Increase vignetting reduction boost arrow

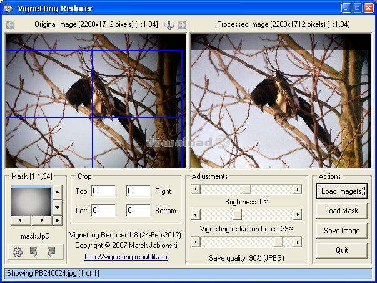pyautogui.click(x=298, y=214)
